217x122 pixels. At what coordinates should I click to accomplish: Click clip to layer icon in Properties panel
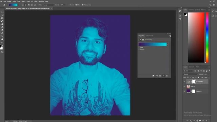(x=153, y=76)
